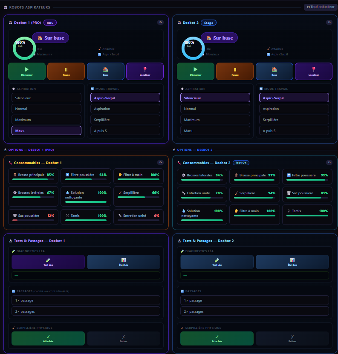Click the Robots Aspirateurs header icon
The width and height of the screenshot is (338, 354).
coord(6,7)
